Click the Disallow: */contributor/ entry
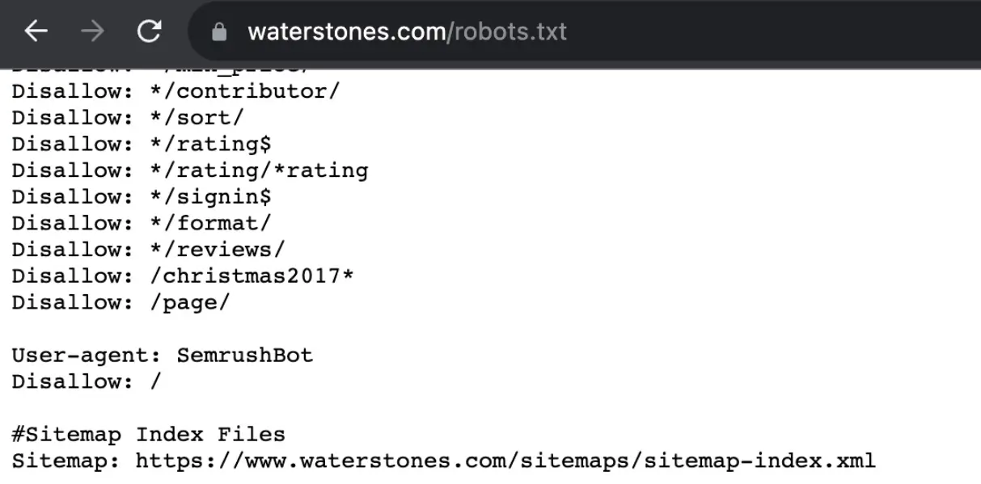This screenshot has width=981, height=484. (174, 90)
